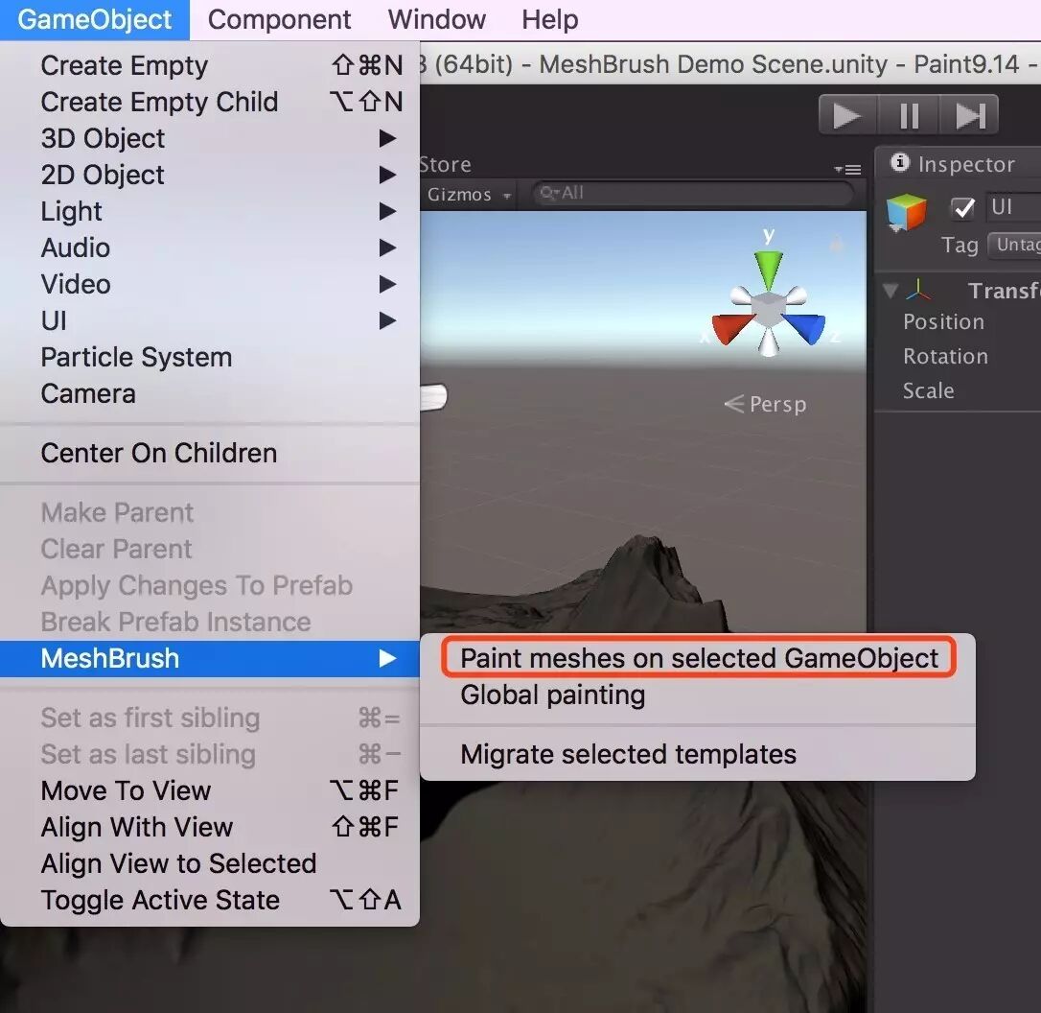Image resolution: width=1041 pixels, height=1013 pixels.
Task: Select Camera from the GameObject menu
Action: (210, 394)
